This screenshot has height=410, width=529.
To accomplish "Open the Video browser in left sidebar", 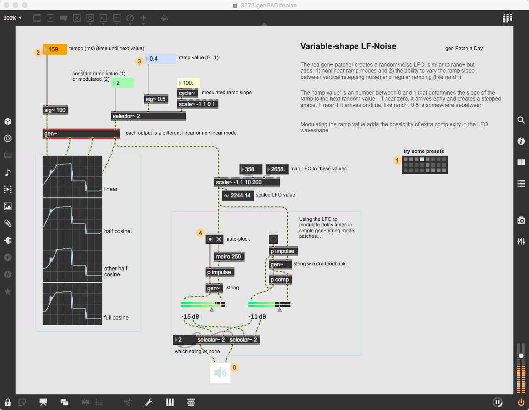I will point(8,189).
